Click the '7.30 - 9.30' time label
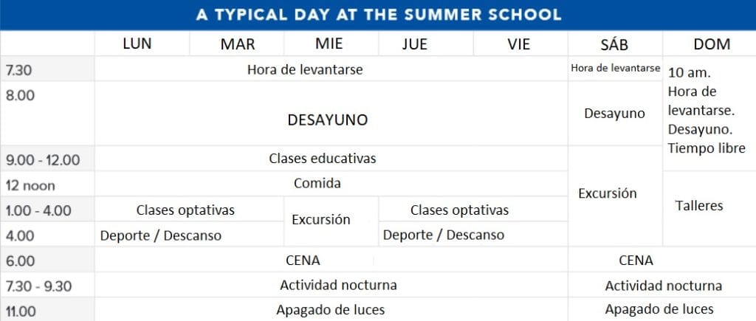Image resolution: width=756 pixels, height=321 pixels. pyautogui.click(x=37, y=286)
